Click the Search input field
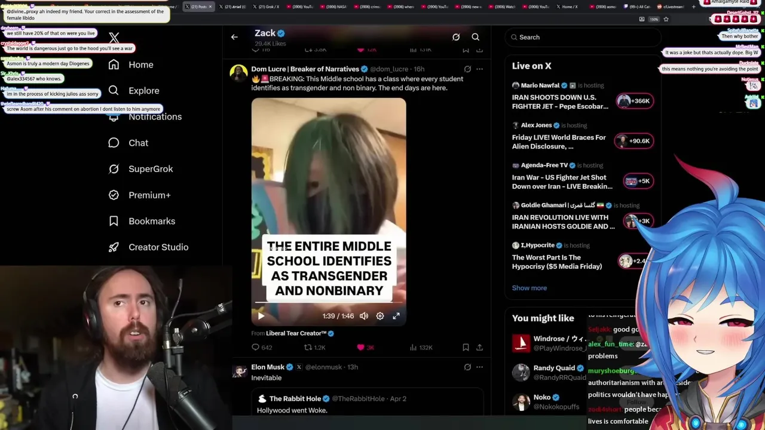This screenshot has width=765, height=430. pos(583,37)
